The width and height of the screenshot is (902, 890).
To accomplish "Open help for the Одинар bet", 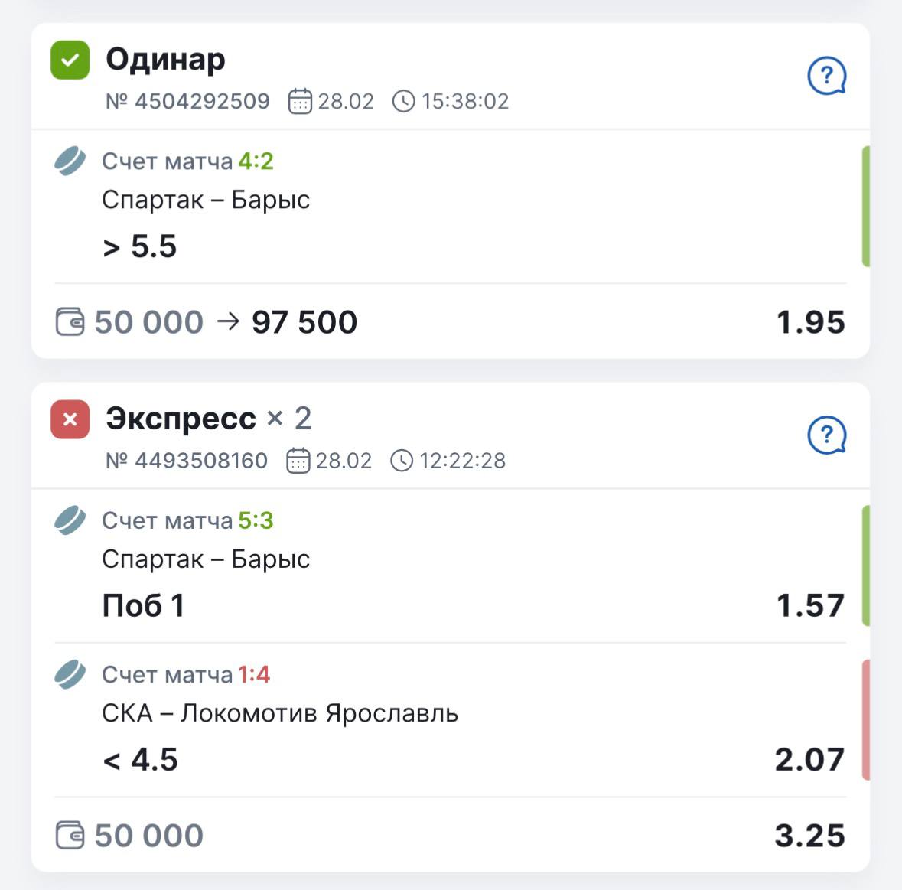I will pos(826,77).
